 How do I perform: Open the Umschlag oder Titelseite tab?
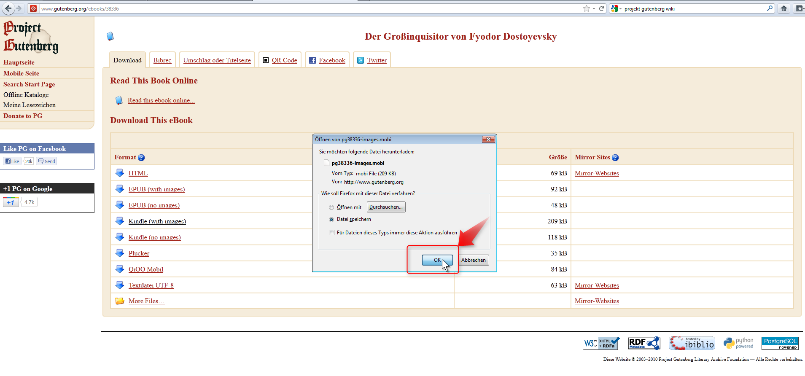[x=217, y=60]
